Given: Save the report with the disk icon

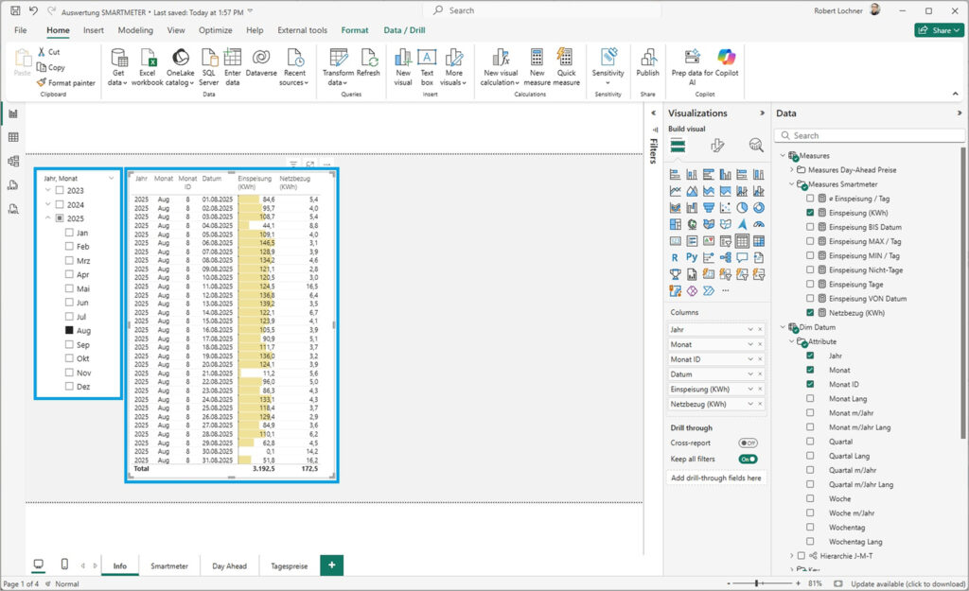Looking at the screenshot, I should pos(15,11).
